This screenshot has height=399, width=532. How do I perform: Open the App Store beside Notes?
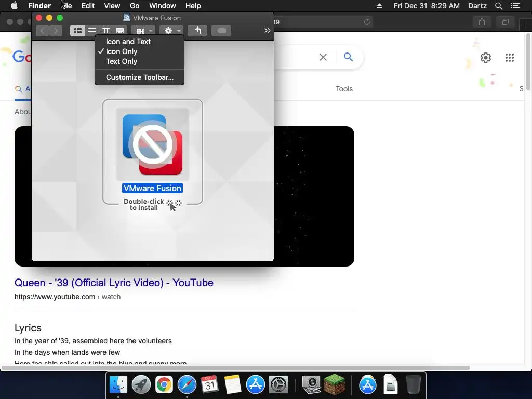click(x=256, y=385)
